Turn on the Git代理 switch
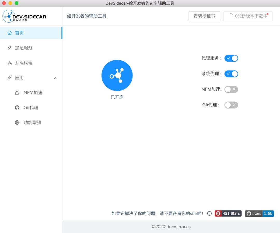 coord(231,105)
